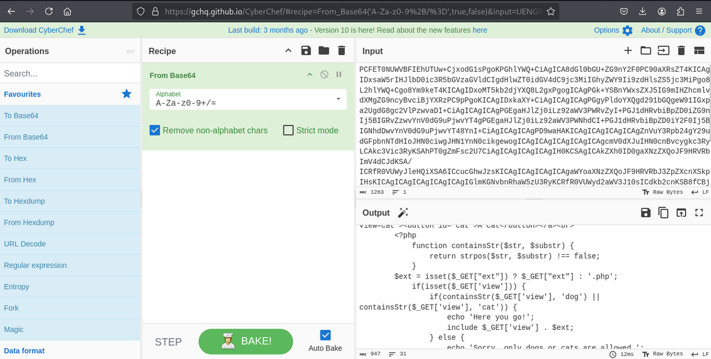The image size is (711, 359).
Task: Disable the From Base64 operation
Action: pos(324,75)
